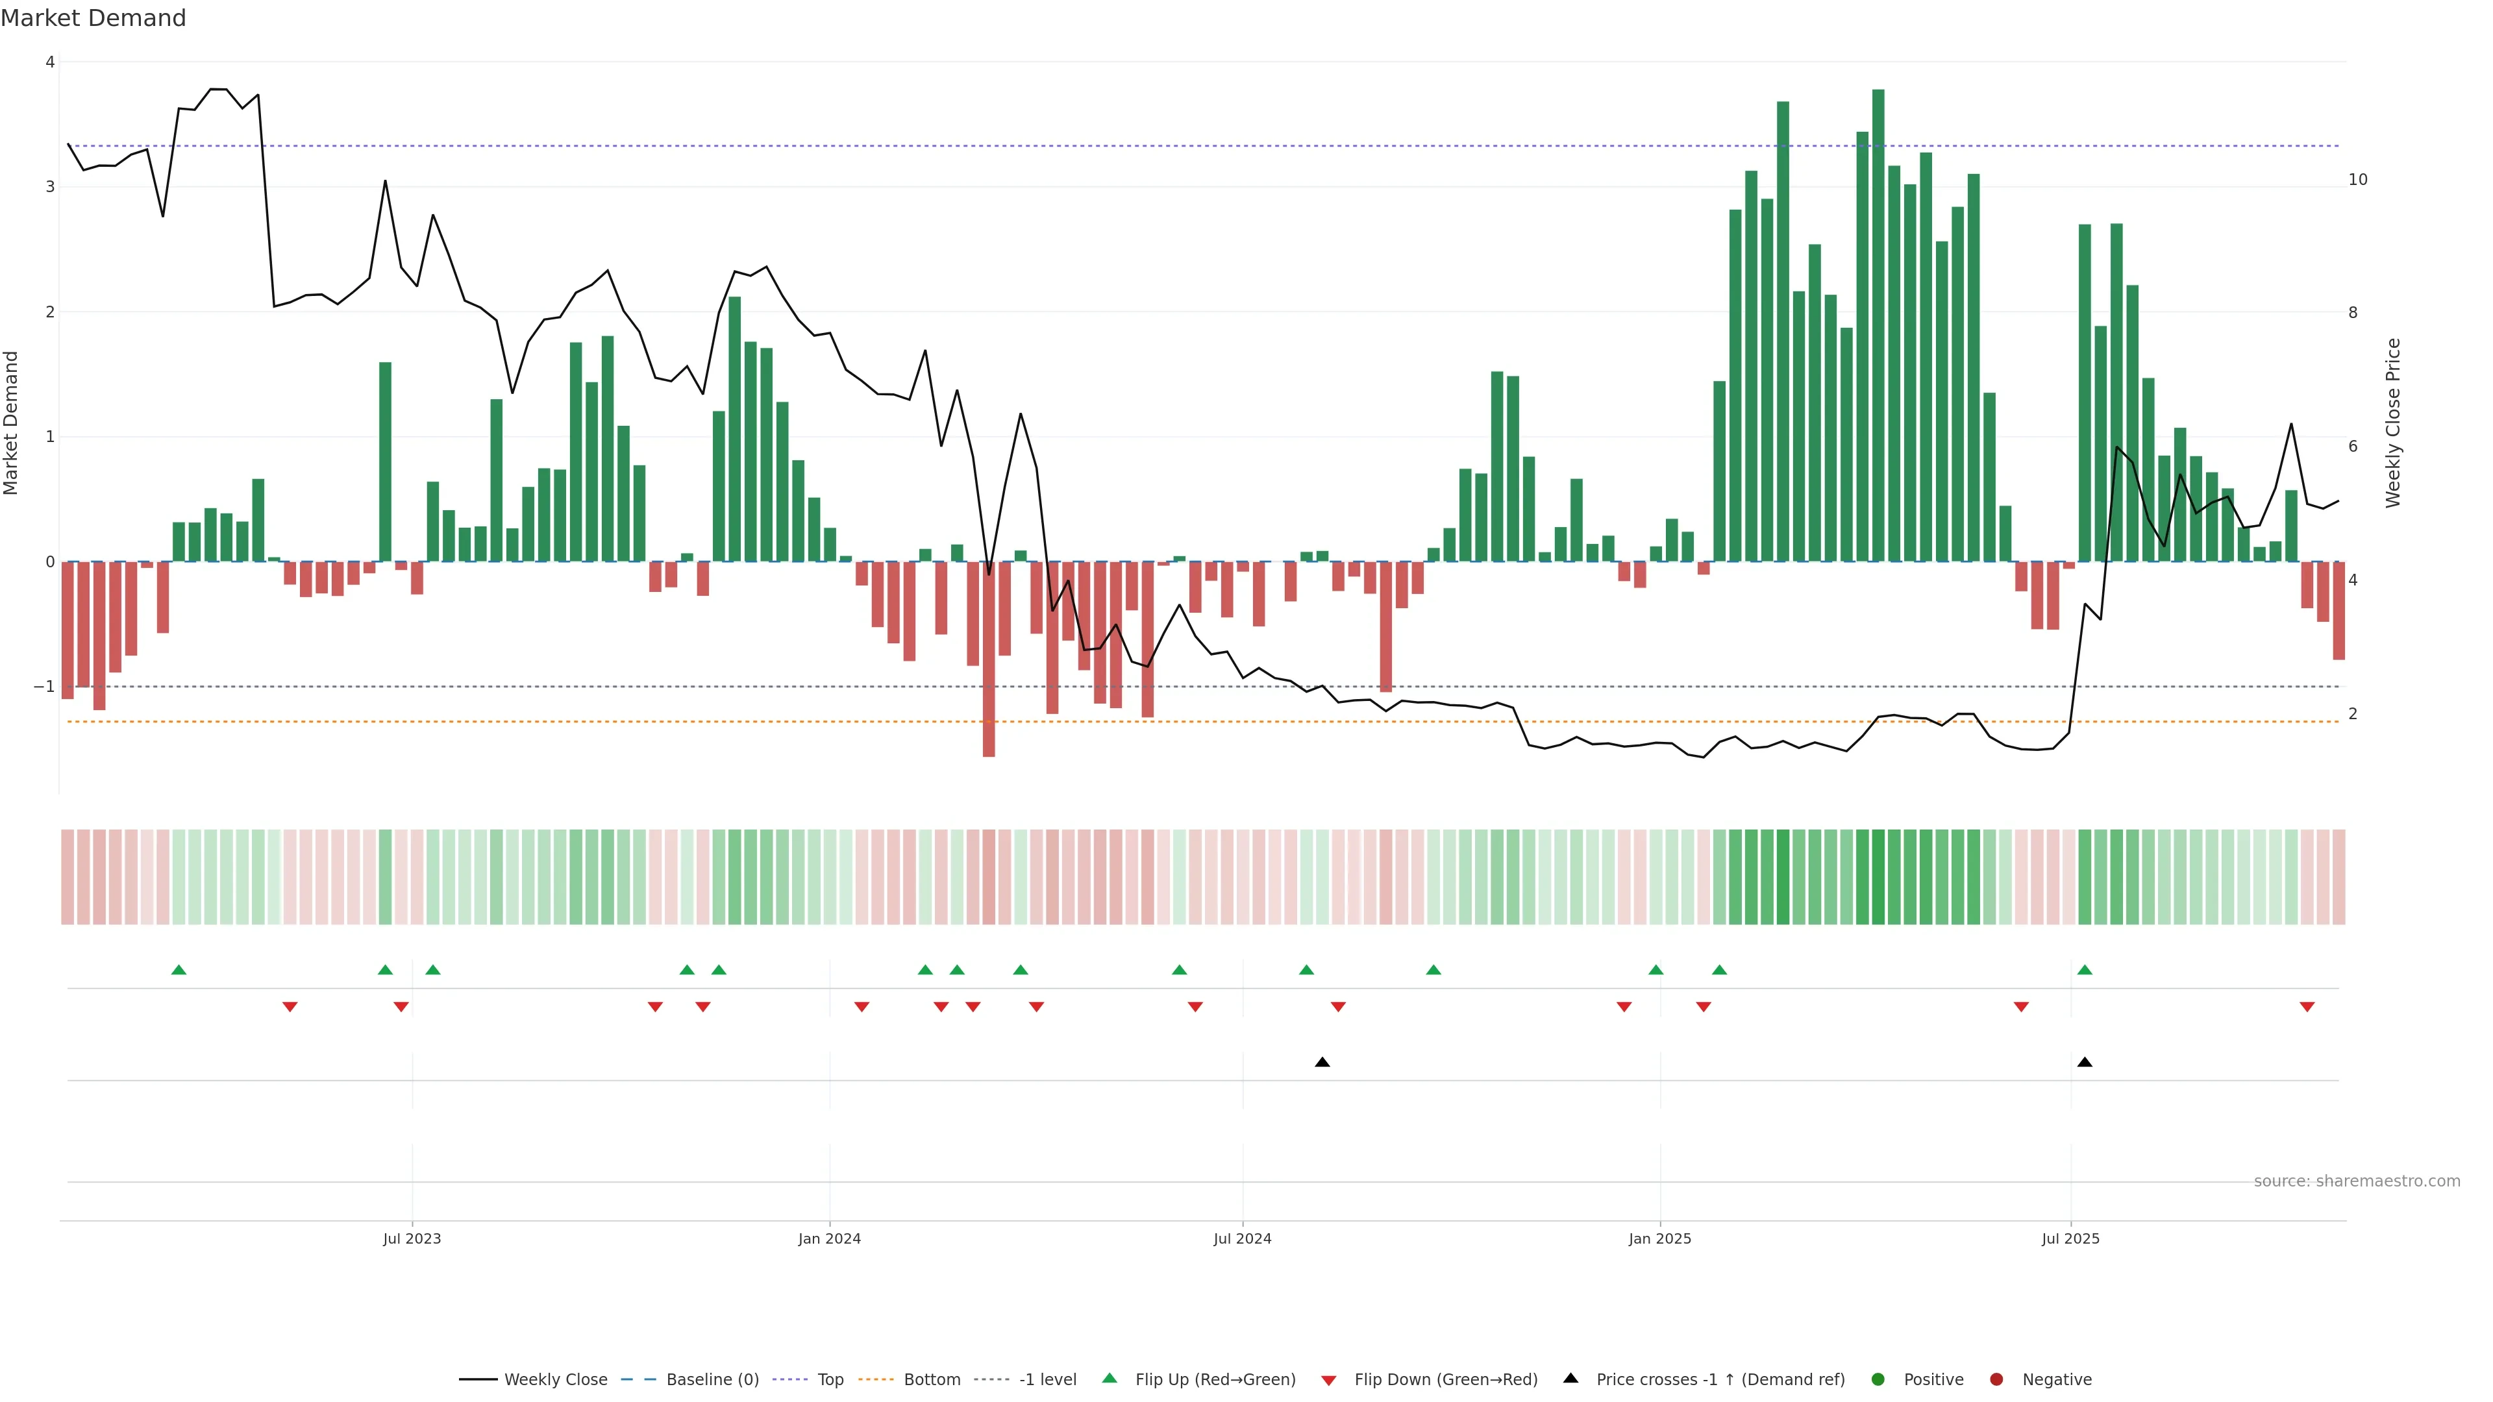
Task: Click the last red flip-down marker
Action: pos(2307,1007)
